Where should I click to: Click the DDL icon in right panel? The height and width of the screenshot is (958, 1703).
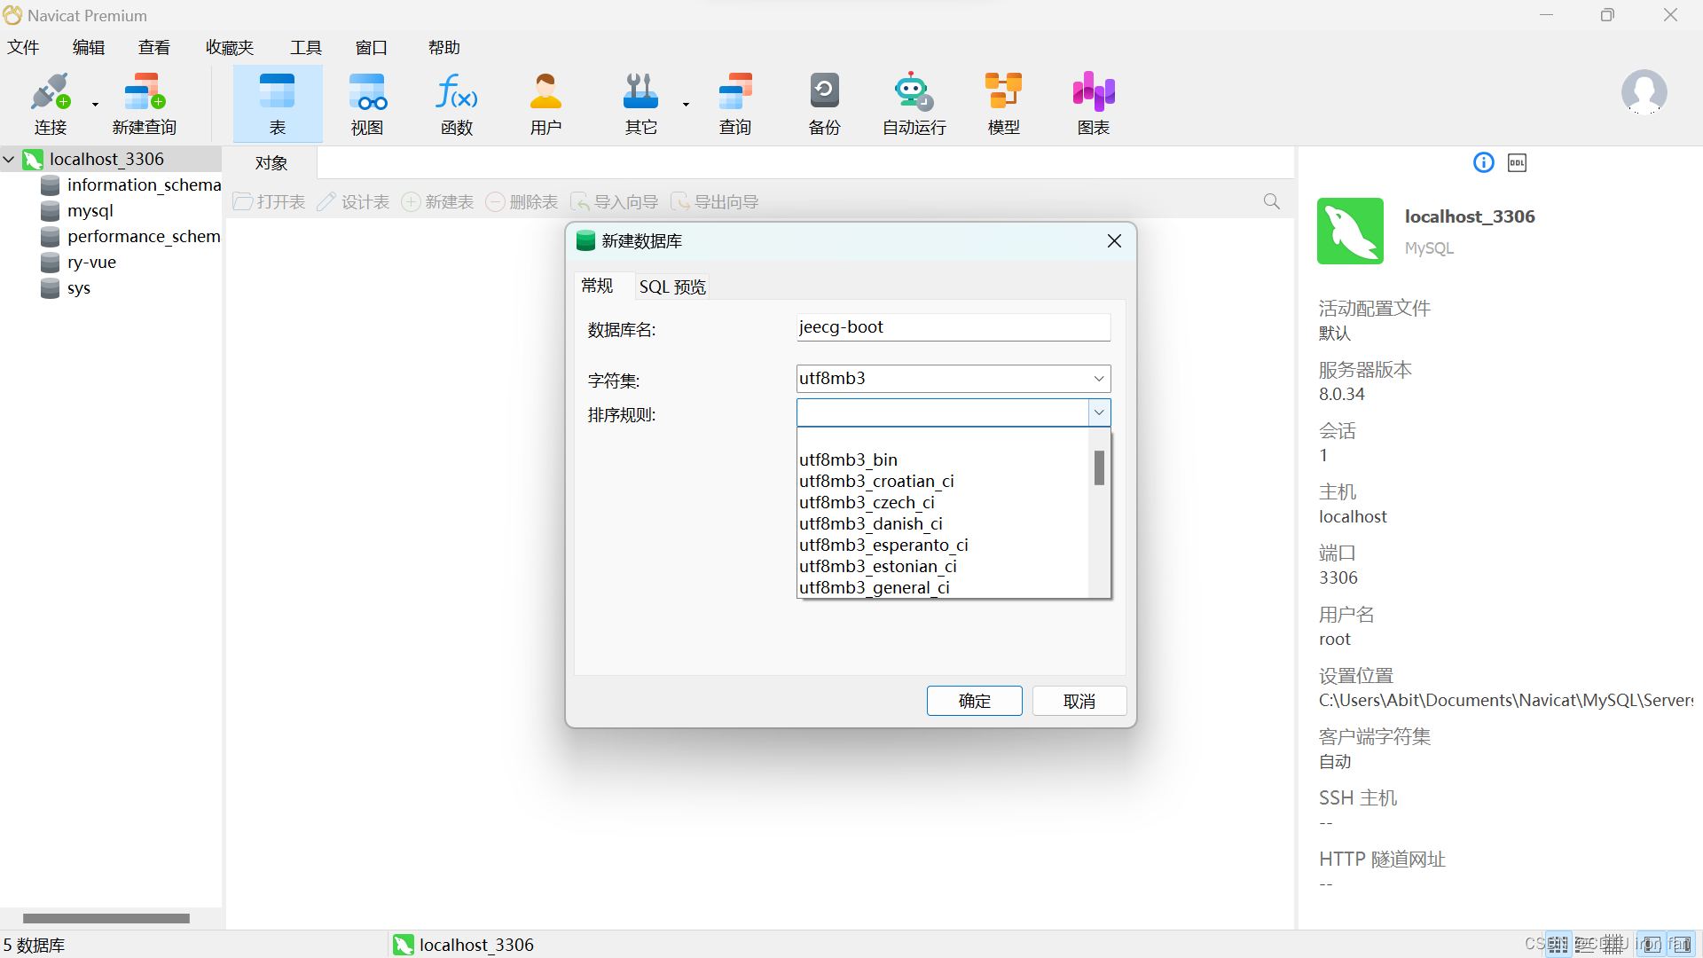[x=1518, y=162]
